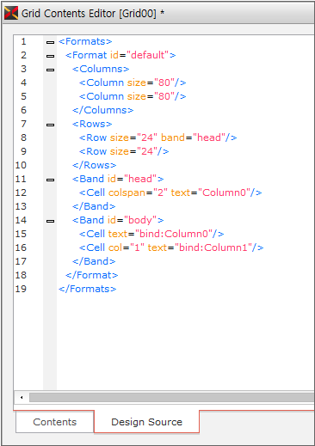
Task: Place cursor on Cell colspan="2" line
Action: point(170,192)
